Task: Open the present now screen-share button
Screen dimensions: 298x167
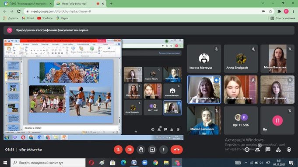Action: pos(152,150)
